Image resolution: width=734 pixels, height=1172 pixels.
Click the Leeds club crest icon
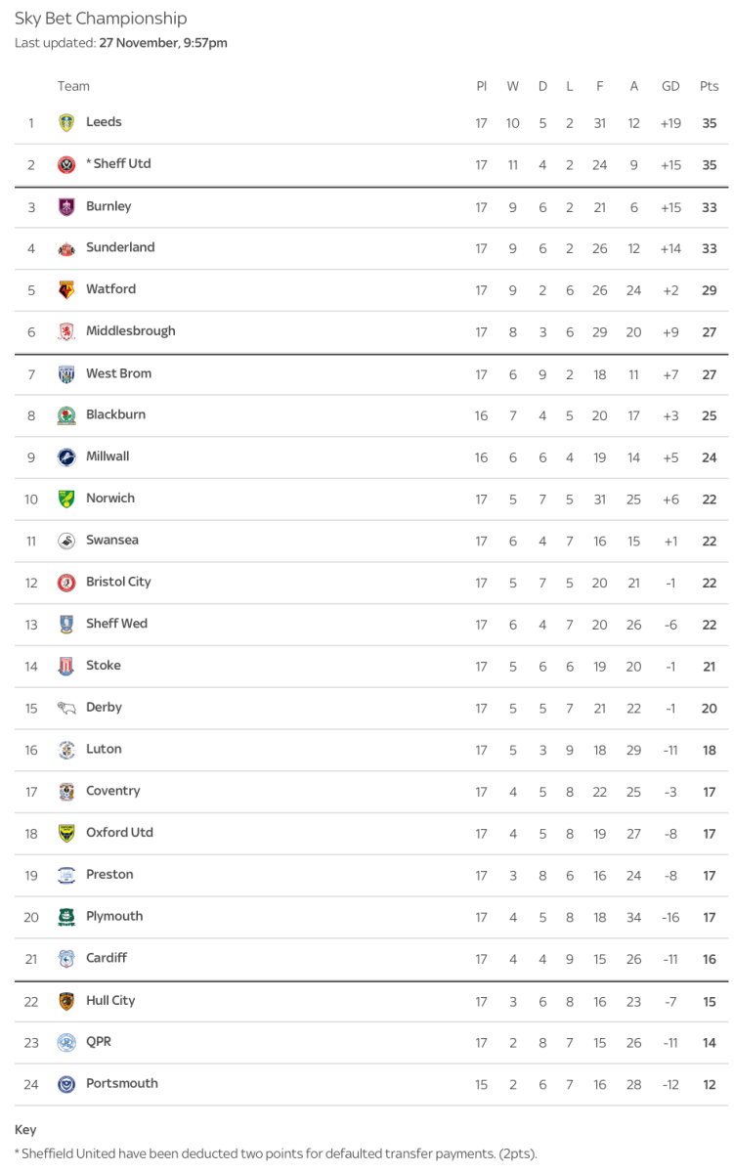[66, 123]
